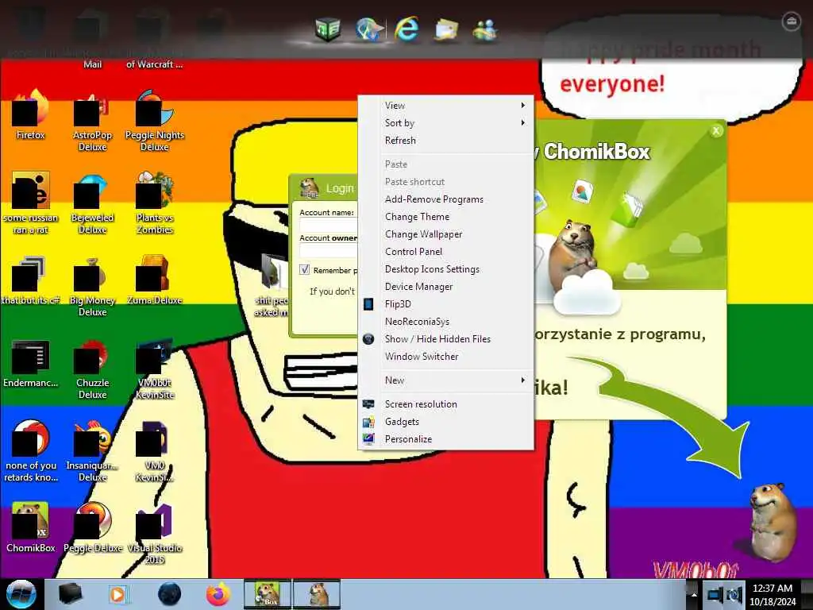Choose Add-Remove Programs menu entry
The height and width of the screenshot is (610, 813).
(x=446, y=199)
